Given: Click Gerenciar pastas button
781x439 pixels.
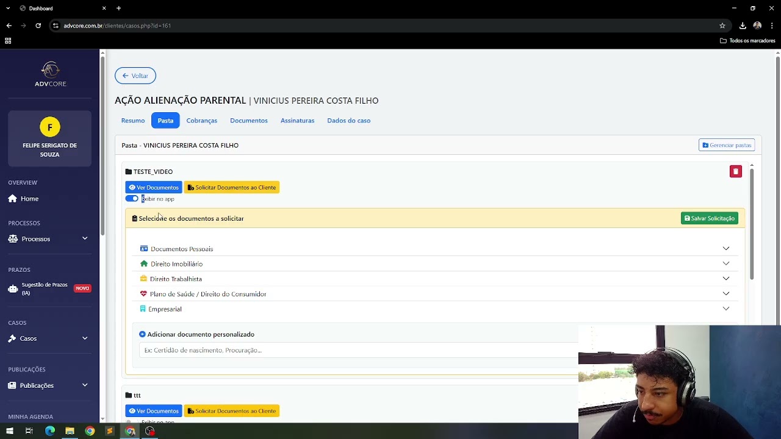Looking at the screenshot, I should [x=727, y=145].
